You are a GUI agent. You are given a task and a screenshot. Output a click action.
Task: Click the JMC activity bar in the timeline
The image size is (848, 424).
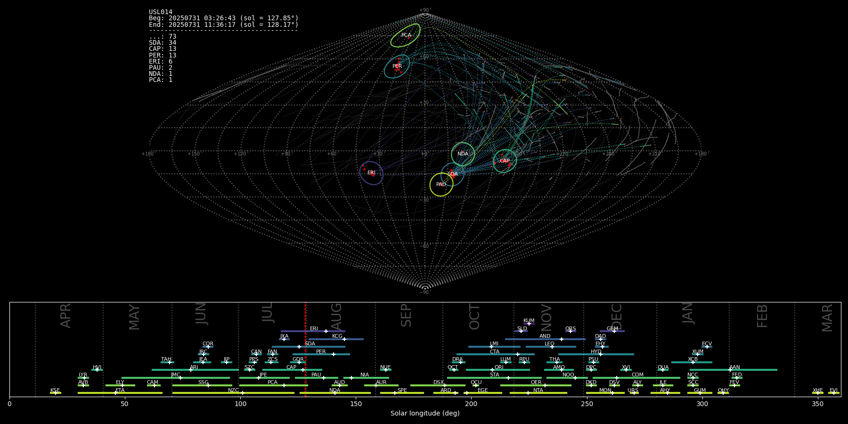176,378
